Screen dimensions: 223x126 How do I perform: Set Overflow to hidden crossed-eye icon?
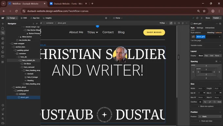(x=205, y=102)
